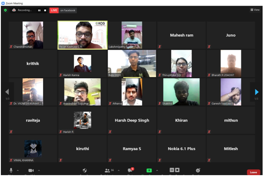Stop recording using top-left stop icon

click(x=45, y=10)
